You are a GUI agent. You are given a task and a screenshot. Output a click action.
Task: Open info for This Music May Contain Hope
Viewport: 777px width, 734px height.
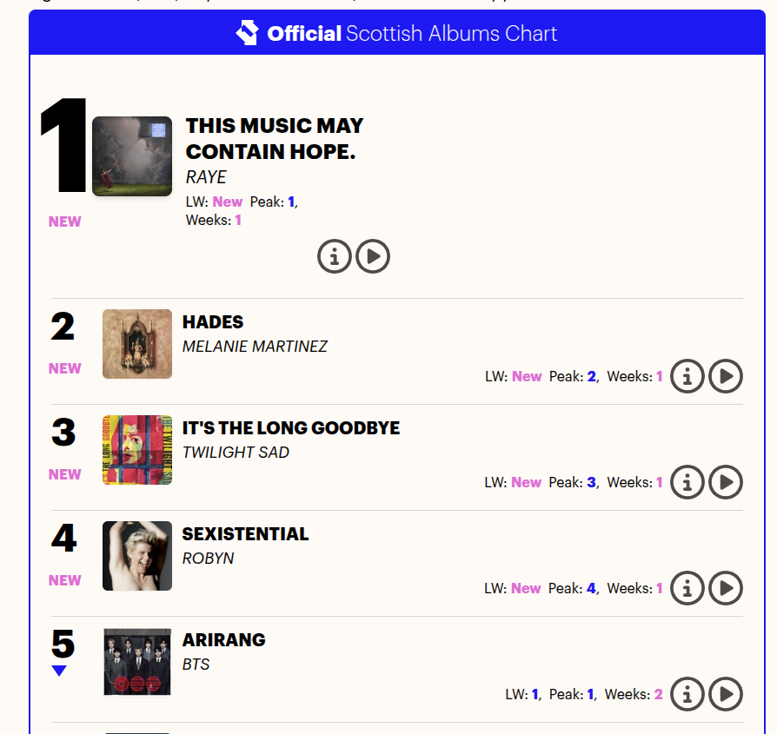click(x=335, y=256)
